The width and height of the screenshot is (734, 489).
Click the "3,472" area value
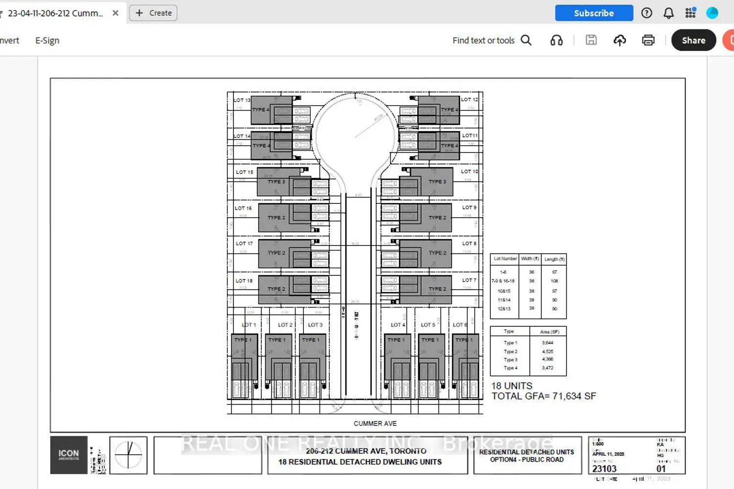(x=548, y=368)
